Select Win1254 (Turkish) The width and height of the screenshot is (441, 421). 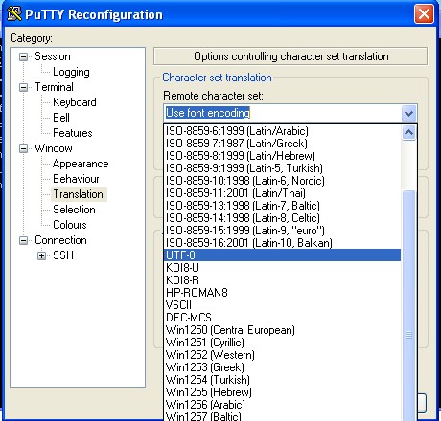tap(283, 380)
